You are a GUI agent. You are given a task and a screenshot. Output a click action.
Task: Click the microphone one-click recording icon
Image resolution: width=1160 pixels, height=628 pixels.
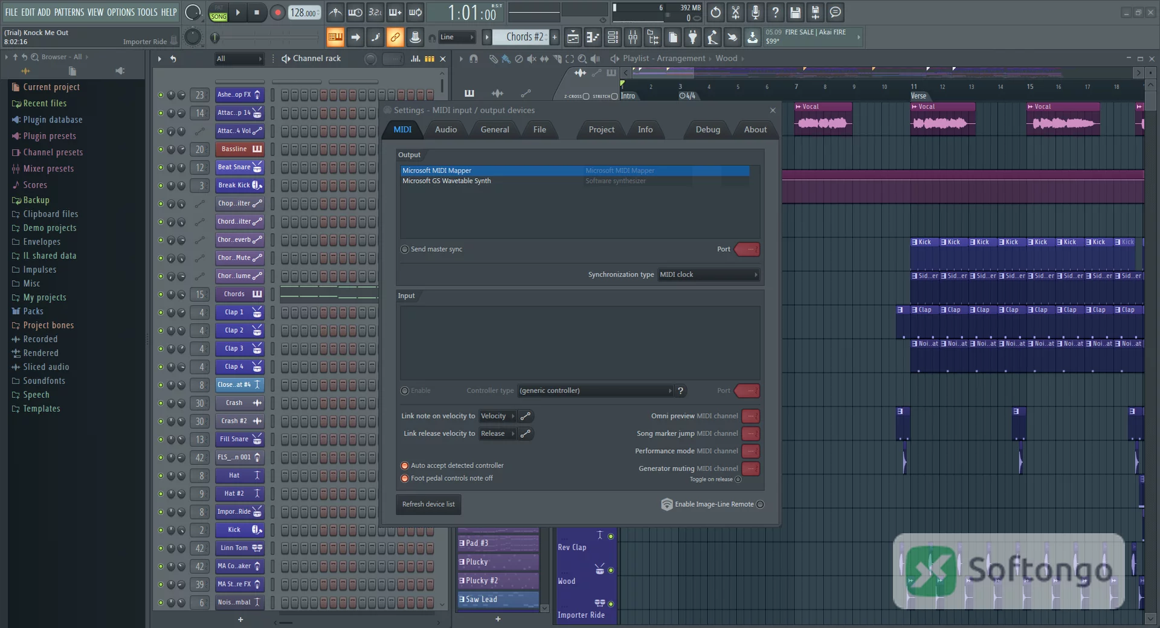click(x=755, y=12)
